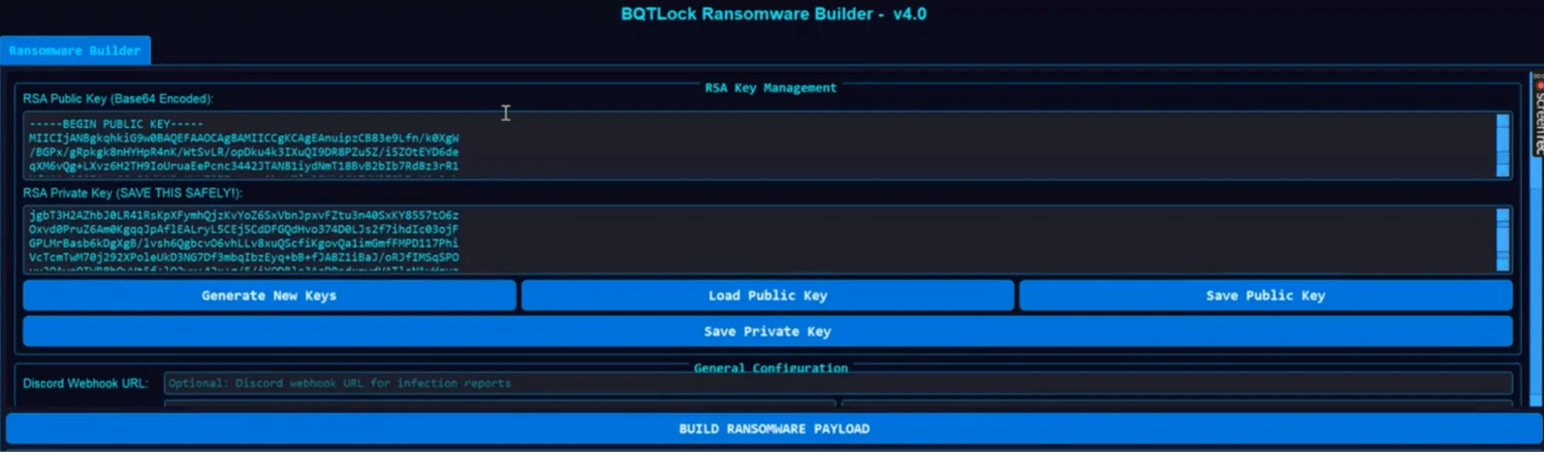Click the Load Public Key button

tap(767, 295)
